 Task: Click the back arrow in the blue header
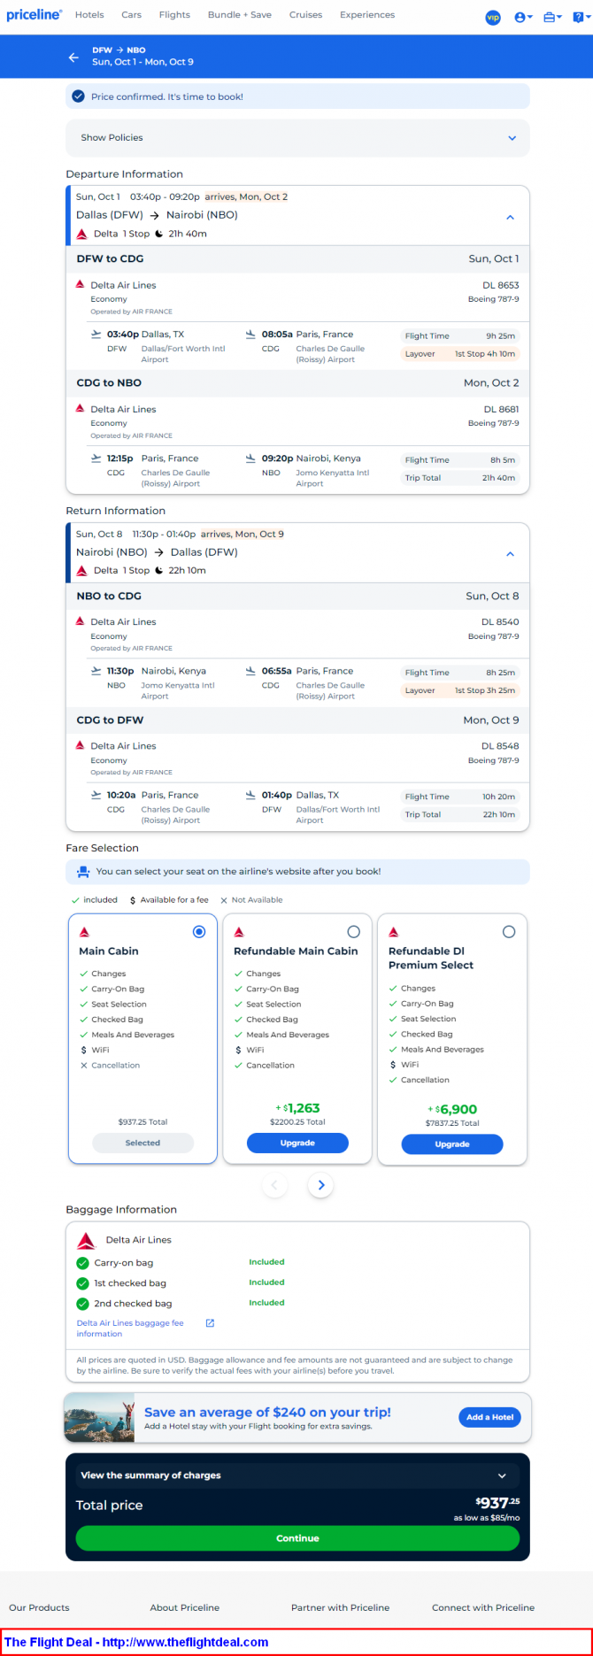73,58
